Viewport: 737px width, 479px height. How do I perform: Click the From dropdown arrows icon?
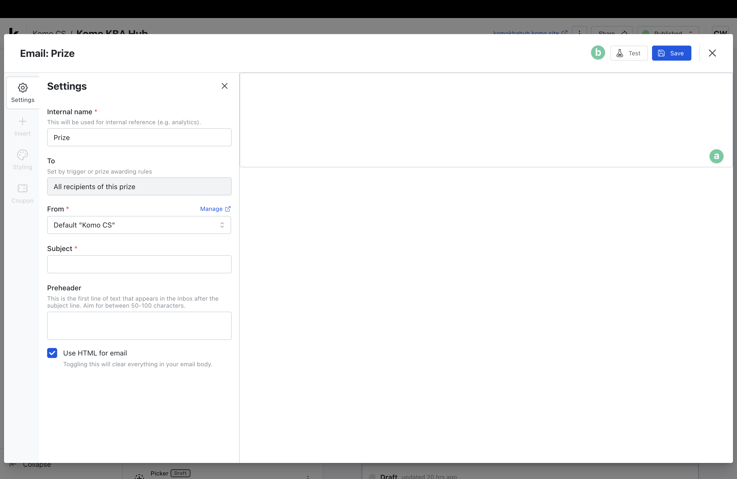tap(222, 225)
